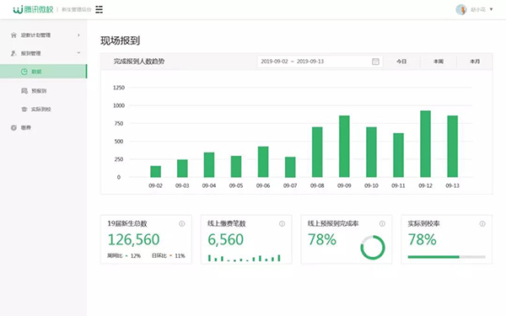Click info icon on 实际到校率 card
The width and height of the screenshot is (506, 316).
click(482, 224)
